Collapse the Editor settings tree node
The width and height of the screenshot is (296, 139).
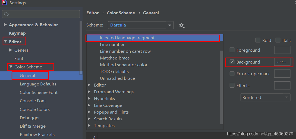click(x=5, y=42)
